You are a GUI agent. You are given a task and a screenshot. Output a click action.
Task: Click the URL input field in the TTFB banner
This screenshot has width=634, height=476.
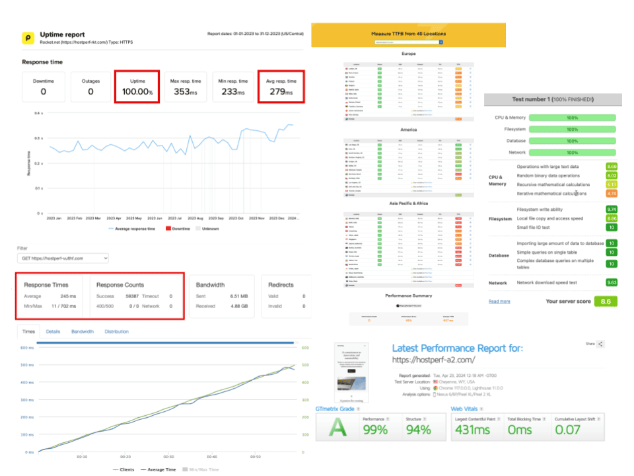pos(407,42)
